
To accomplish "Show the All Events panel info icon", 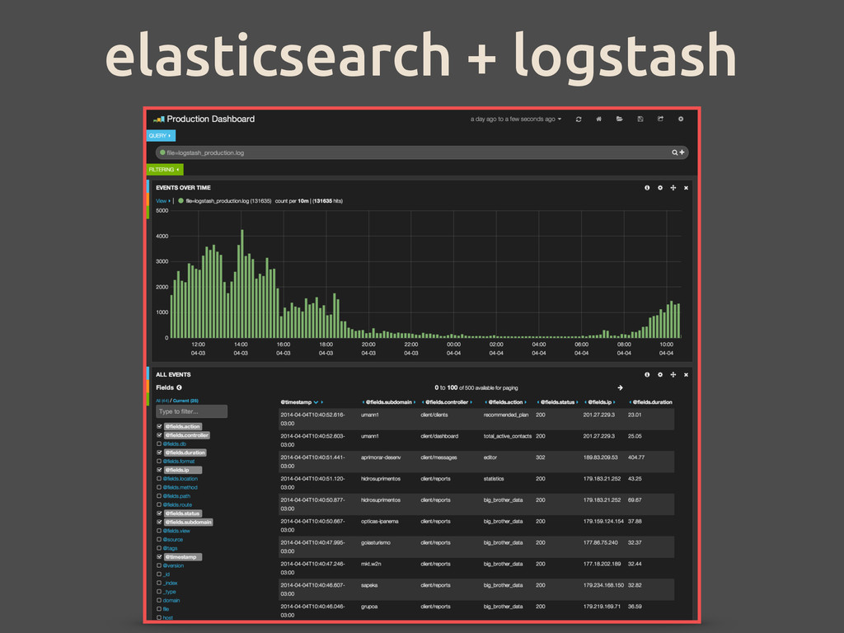I will click(x=647, y=374).
